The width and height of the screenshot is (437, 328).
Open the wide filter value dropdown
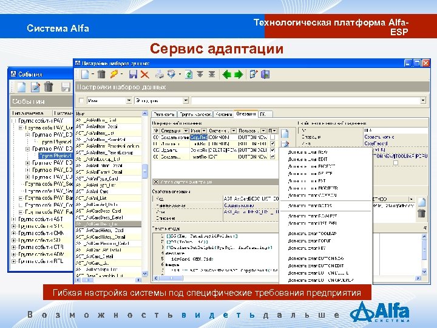click(x=423, y=100)
